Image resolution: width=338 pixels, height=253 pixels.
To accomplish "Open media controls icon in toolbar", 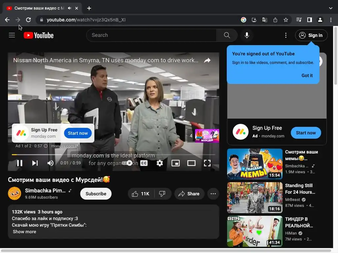I will click(299, 20).
